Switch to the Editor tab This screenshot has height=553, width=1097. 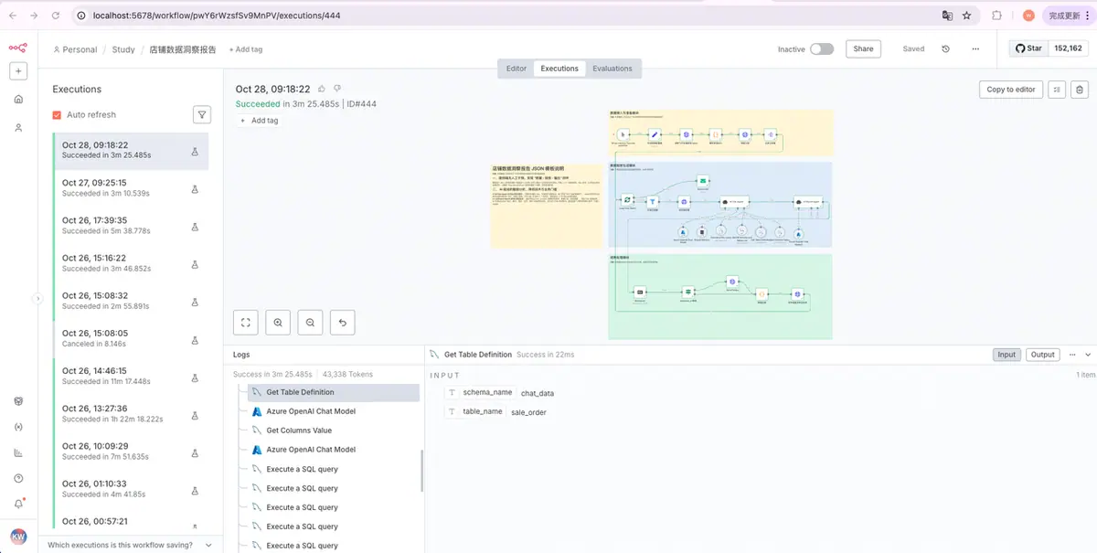517,69
